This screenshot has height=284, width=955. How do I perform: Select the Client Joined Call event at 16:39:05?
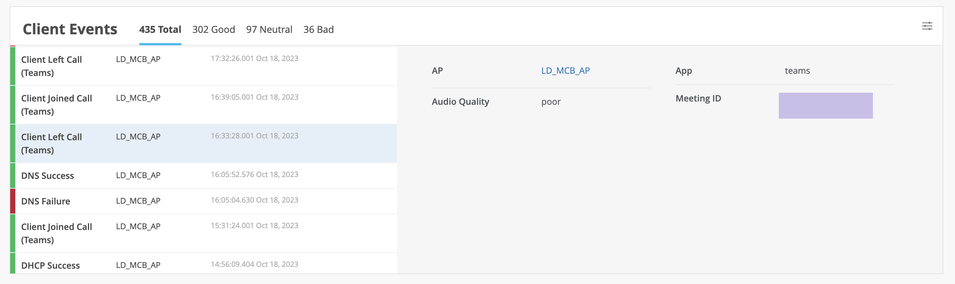(56, 104)
